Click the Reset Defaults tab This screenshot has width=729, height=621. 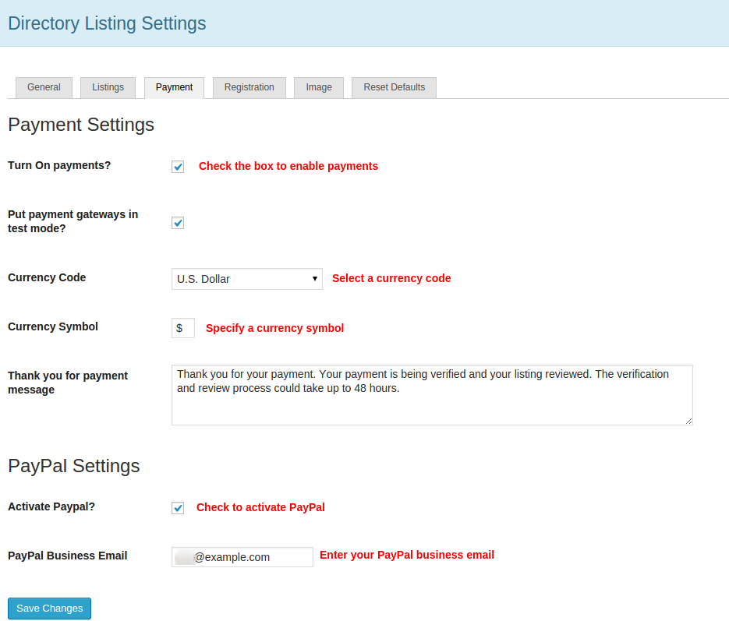coord(394,87)
